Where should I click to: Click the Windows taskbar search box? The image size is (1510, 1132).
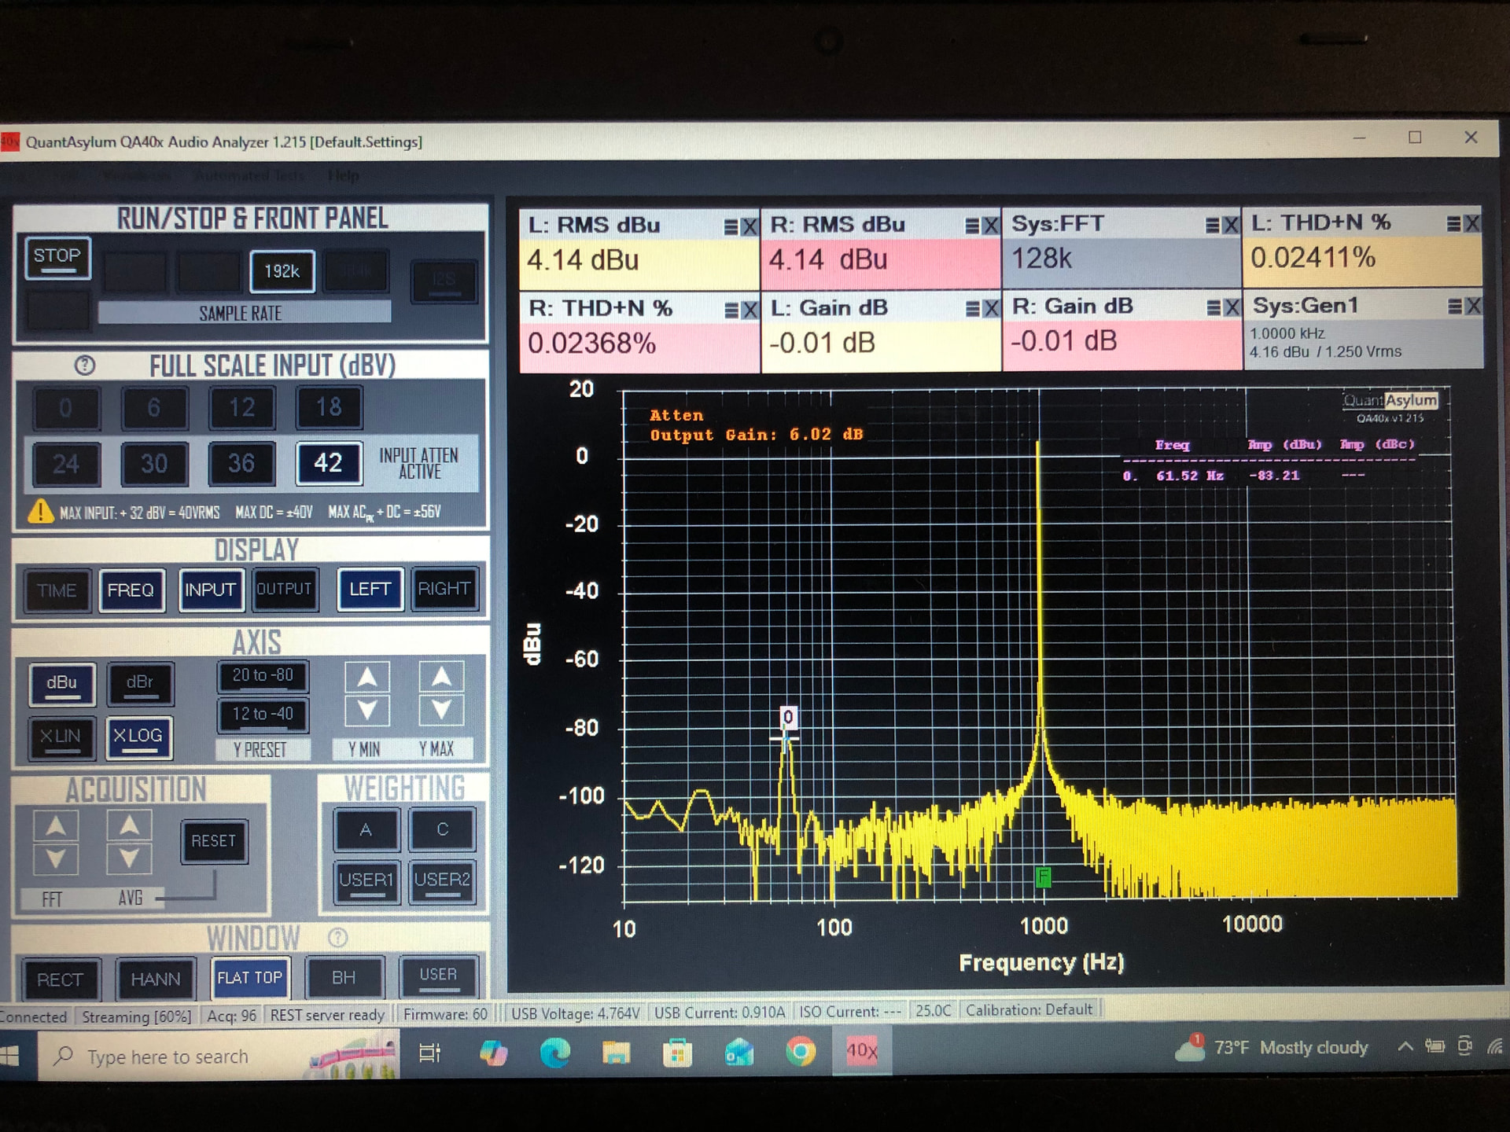pos(168,1057)
